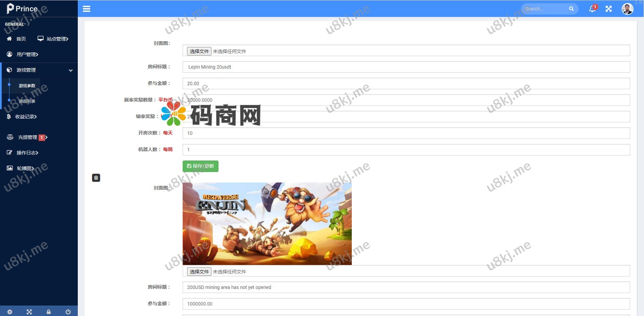This screenshot has height=316, width=644.
Task: Click the hamburger menu icon in top bar
Action: [87, 9]
